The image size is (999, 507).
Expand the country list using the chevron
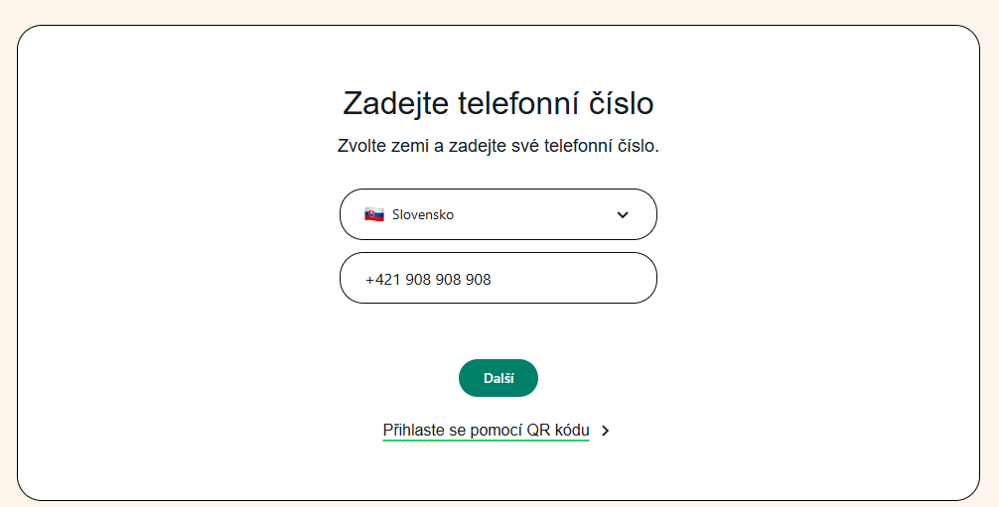coord(623,214)
